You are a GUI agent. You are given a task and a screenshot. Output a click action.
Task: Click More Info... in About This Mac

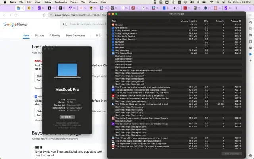pyautogui.click(x=67, y=117)
